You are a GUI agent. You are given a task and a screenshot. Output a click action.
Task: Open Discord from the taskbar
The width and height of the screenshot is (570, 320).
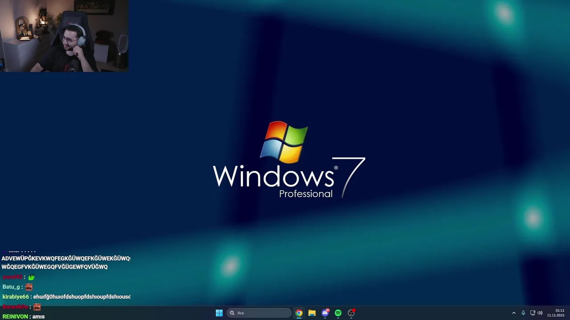click(x=325, y=313)
